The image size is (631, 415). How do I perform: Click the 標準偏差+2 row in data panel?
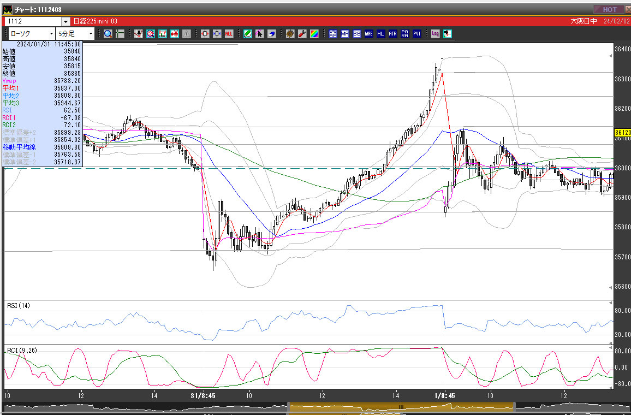(42, 133)
